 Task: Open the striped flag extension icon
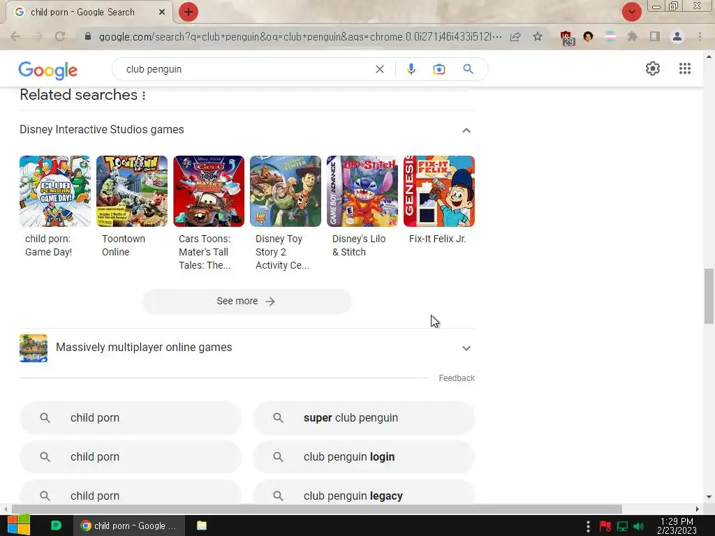[x=610, y=36]
